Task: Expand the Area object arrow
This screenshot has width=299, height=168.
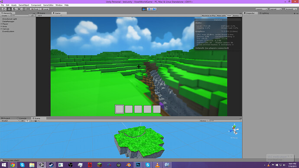Action: coord(1,26)
